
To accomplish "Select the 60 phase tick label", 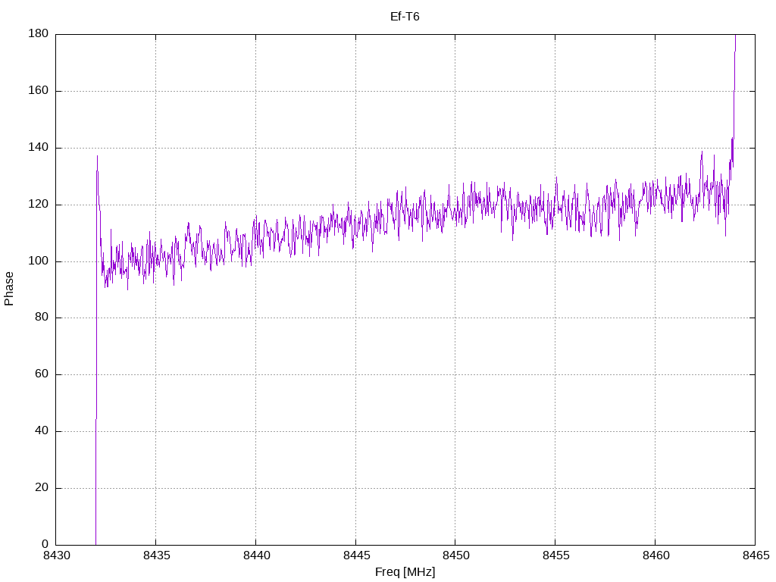I will 42,374.
